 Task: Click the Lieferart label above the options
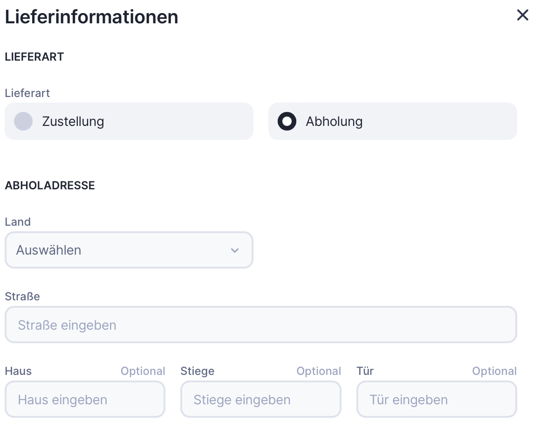click(x=27, y=93)
